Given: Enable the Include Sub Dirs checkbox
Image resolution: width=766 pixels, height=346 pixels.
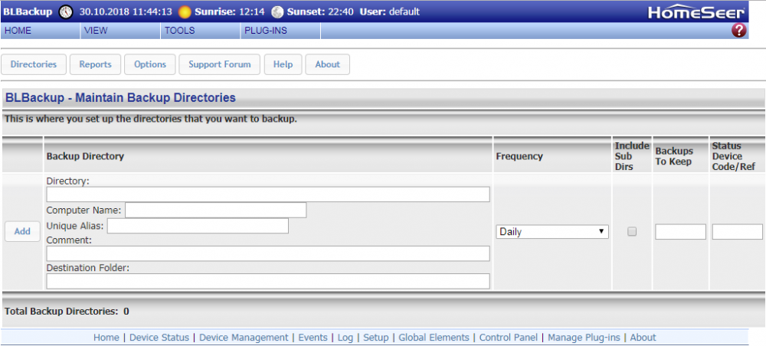Looking at the screenshot, I should coord(632,231).
